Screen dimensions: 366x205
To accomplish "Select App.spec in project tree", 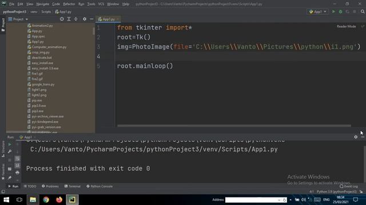I will pyautogui.click(x=36, y=36).
